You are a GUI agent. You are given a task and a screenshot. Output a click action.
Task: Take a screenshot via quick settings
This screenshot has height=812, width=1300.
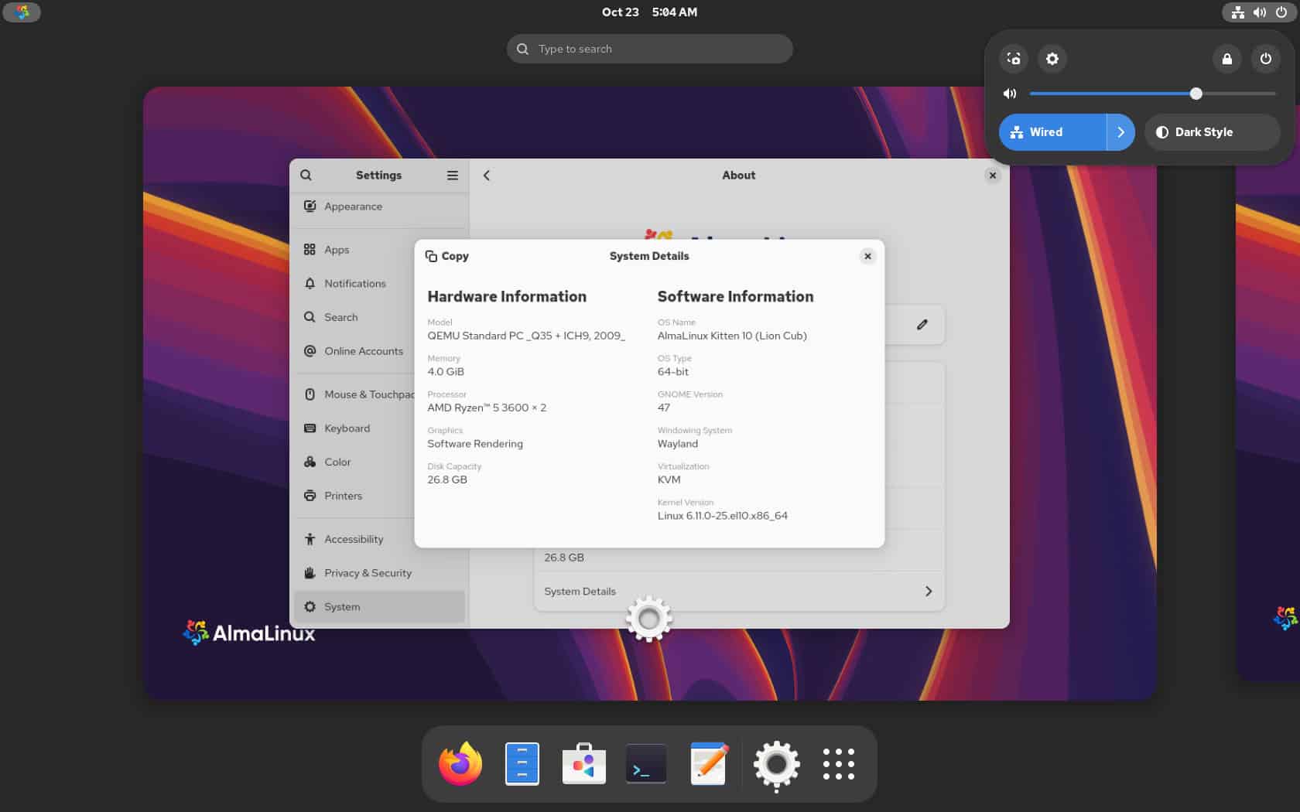(x=1014, y=59)
